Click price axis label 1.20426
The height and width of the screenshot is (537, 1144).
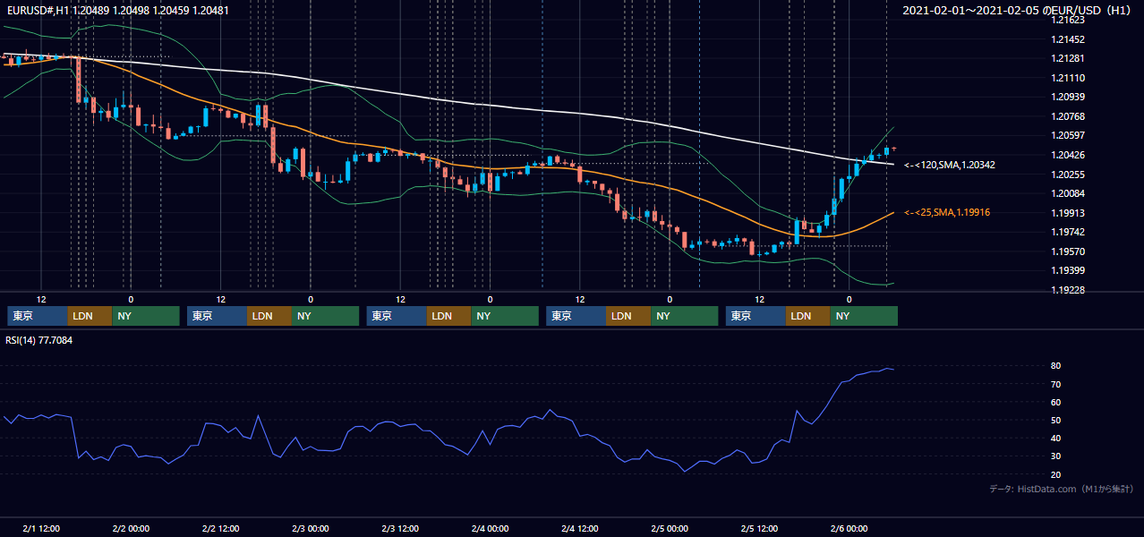click(x=1068, y=155)
